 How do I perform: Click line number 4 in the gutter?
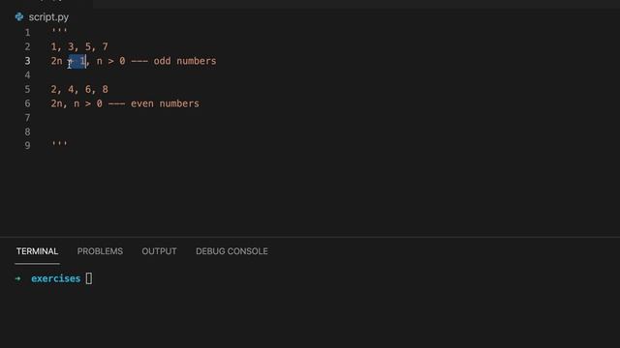[x=27, y=75]
